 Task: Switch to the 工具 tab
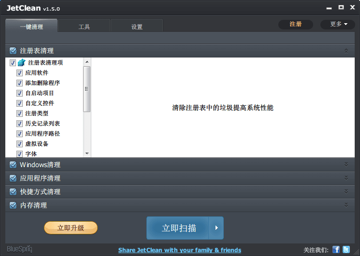84,26
